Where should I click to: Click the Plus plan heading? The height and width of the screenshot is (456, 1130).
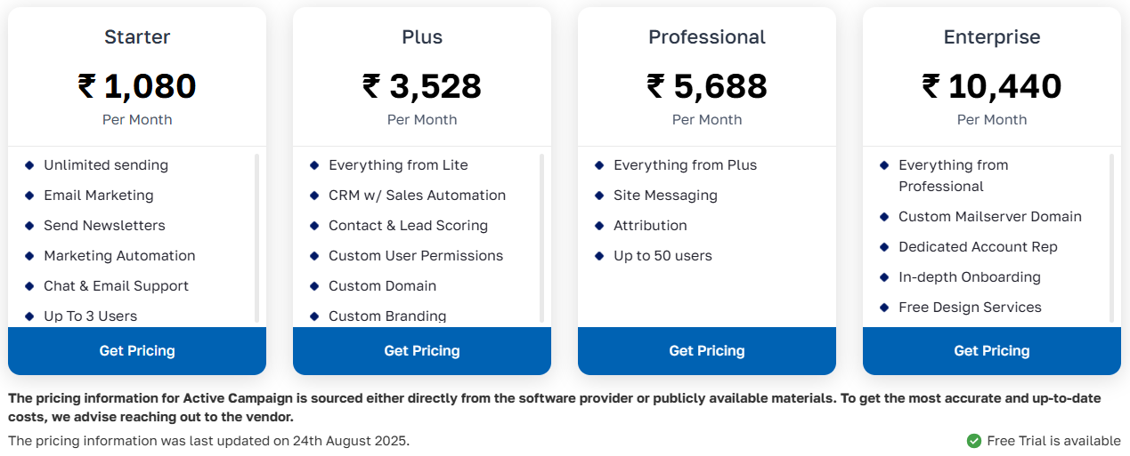tap(422, 37)
